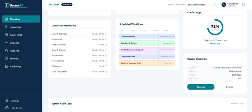252x112 pixels.
Task: Click the Overview grid icon
Action: (6, 19)
